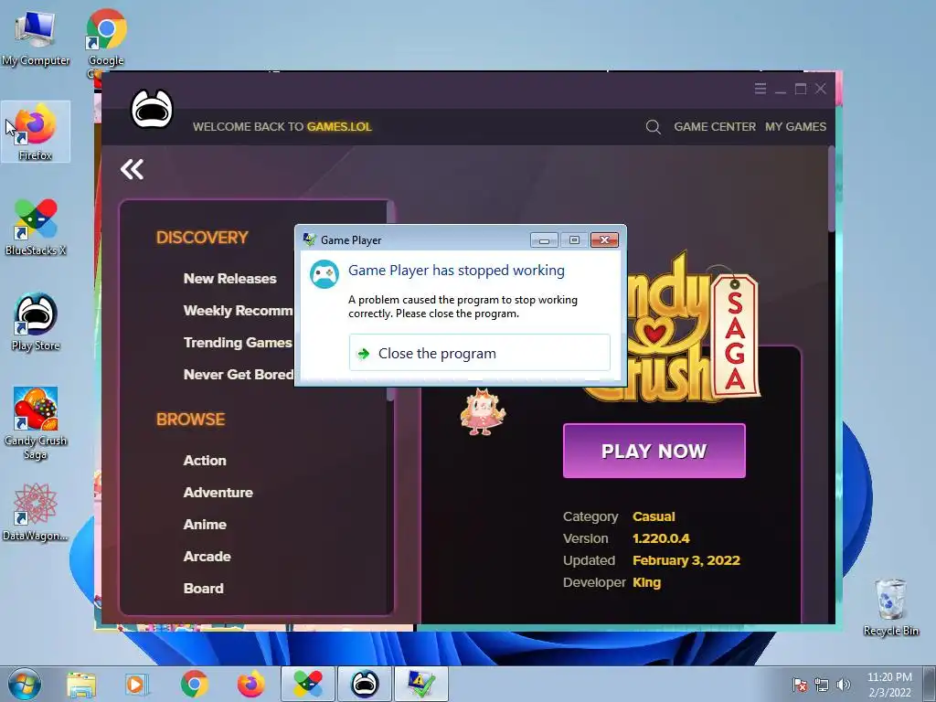This screenshot has height=702, width=936.
Task: Click the DISCOVERY section heading
Action: [x=202, y=238]
